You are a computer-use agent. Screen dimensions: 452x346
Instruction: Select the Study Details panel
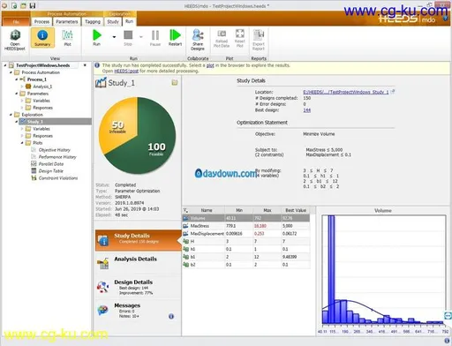[x=138, y=240]
